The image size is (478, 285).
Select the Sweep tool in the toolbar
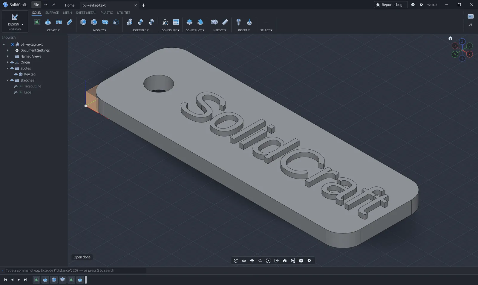pyautogui.click(x=69, y=22)
